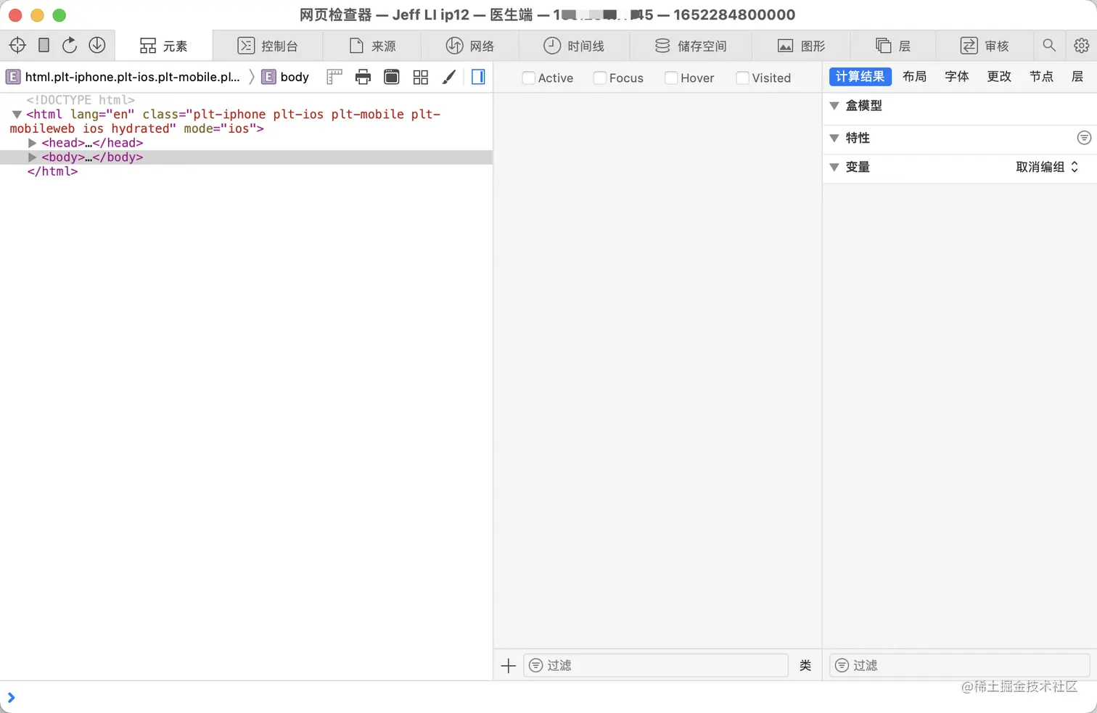This screenshot has width=1097, height=713.
Task: Select the <head>…</head> row text
Action: coord(92,143)
